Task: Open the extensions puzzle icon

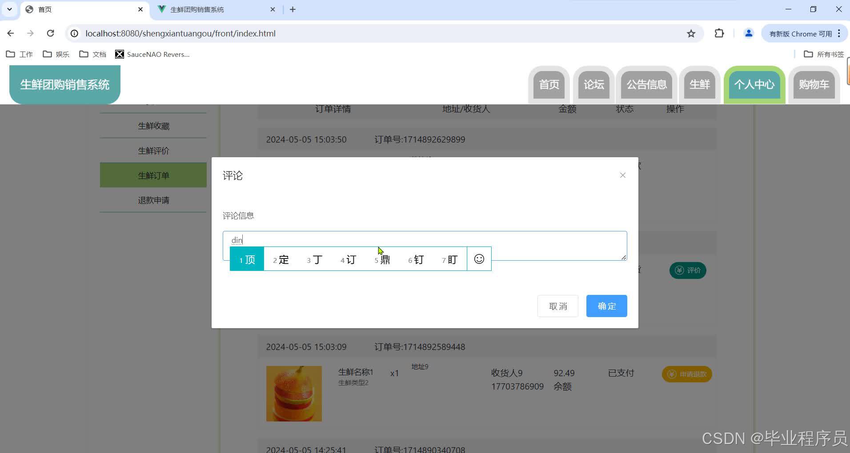Action: pos(719,33)
